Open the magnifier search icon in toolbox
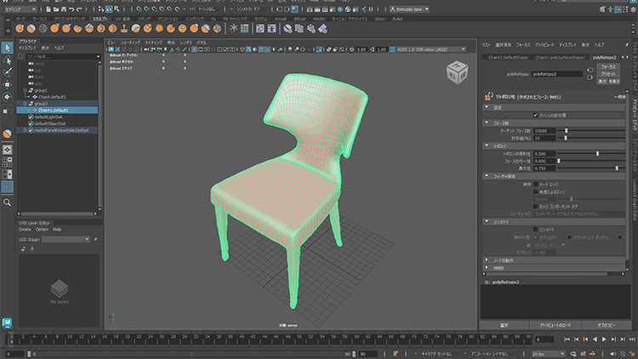The image size is (638, 359). coord(7,202)
